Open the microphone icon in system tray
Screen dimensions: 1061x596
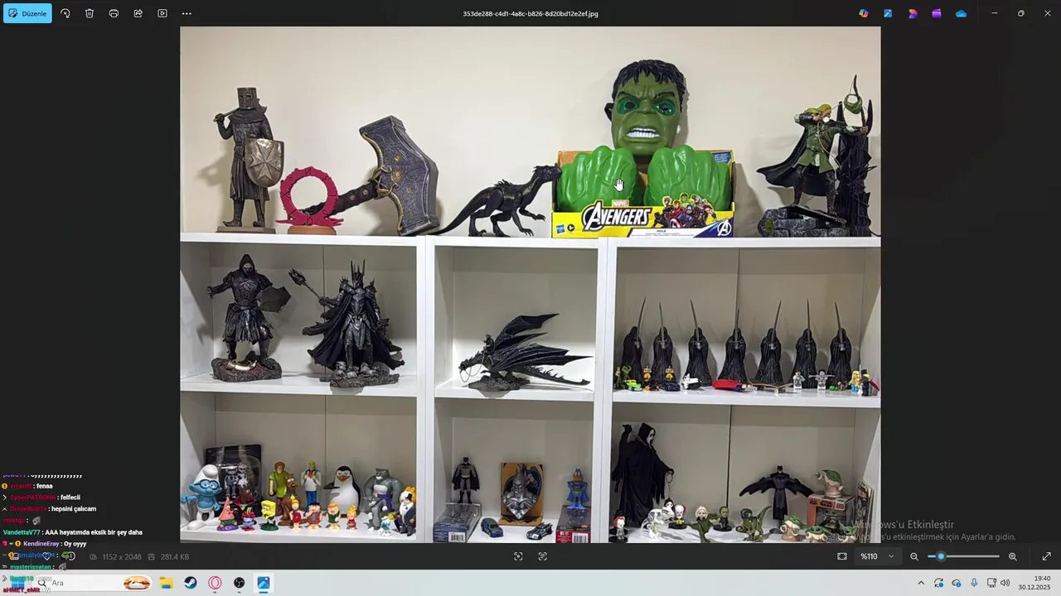(x=974, y=583)
